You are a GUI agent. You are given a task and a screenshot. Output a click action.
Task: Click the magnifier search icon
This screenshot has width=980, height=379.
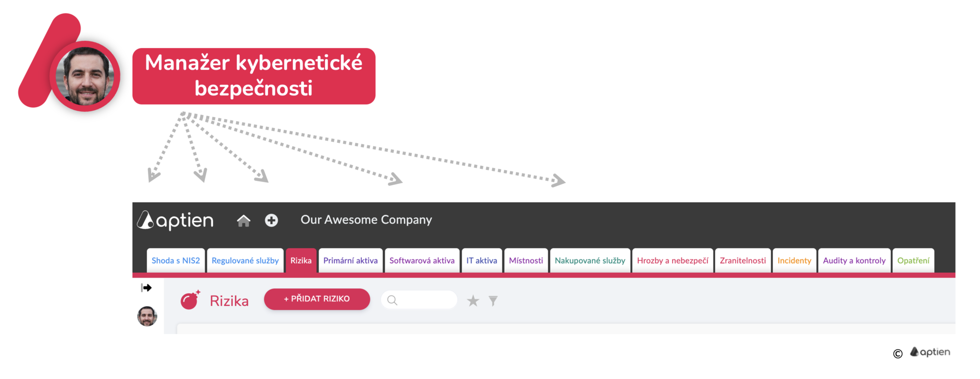click(392, 300)
